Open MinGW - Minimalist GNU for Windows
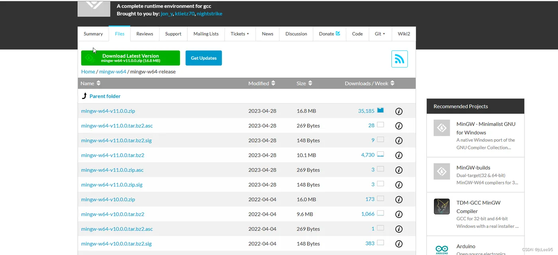Image resolution: width=558 pixels, height=255 pixels. coord(486,128)
